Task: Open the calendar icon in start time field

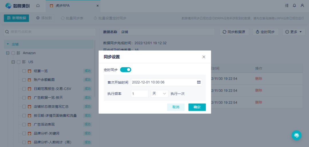Action: pos(199,82)
